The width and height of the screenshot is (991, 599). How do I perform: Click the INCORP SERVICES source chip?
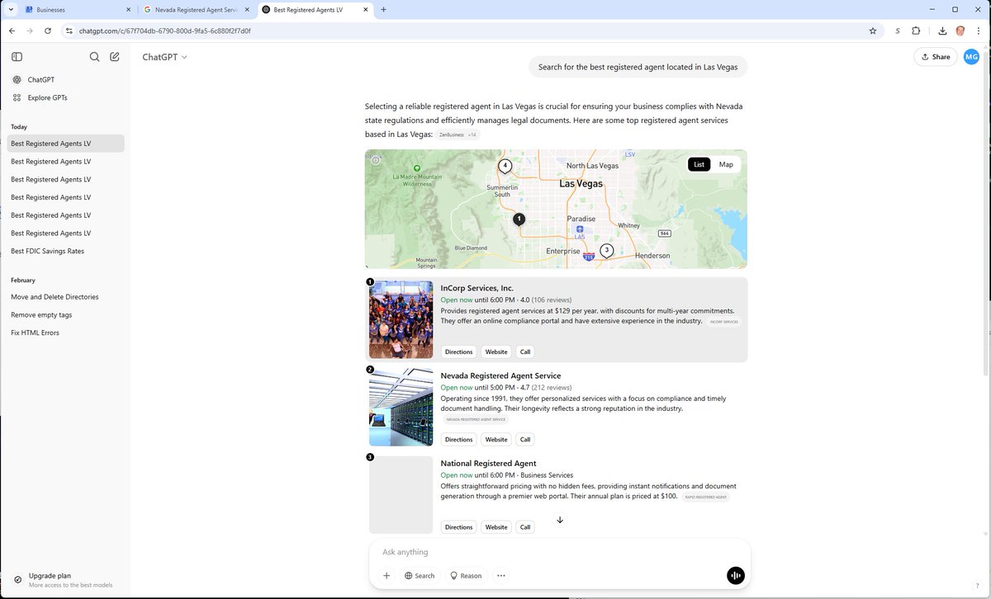click(x=724, y=322)
